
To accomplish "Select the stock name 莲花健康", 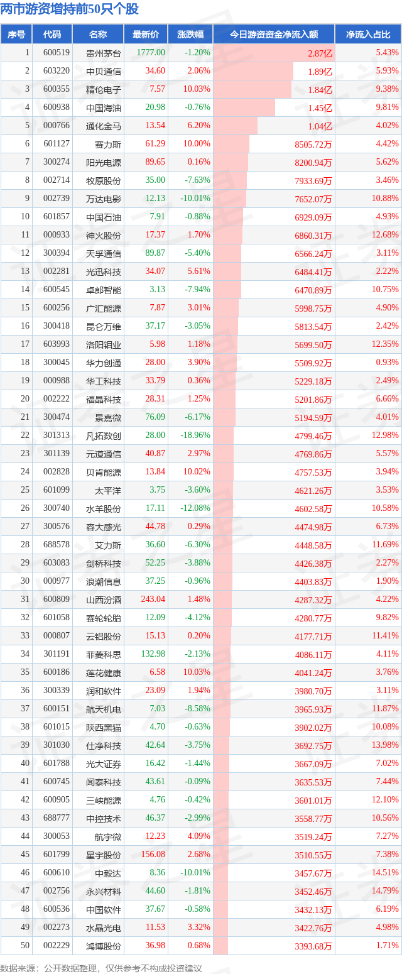I will (104, 672).
